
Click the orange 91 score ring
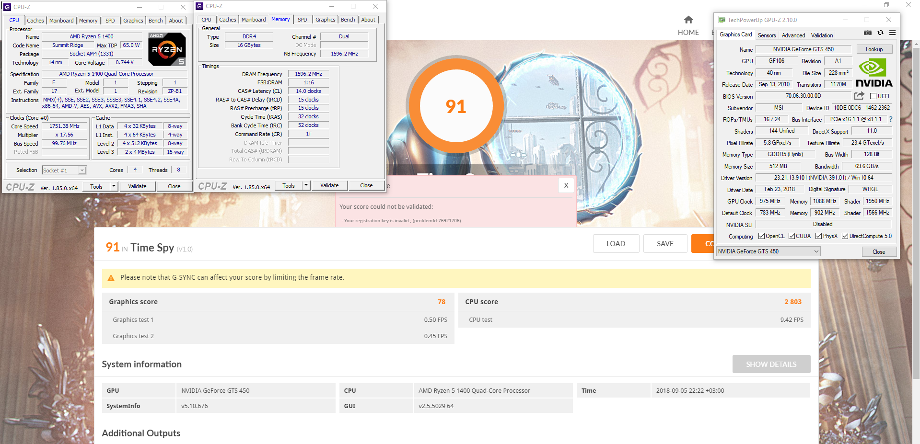tap(455, 106)
